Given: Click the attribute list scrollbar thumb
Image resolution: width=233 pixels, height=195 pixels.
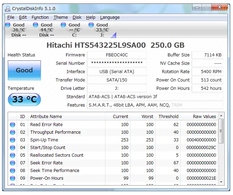Looking at the screenshot, I should click(x=221, y=131).
